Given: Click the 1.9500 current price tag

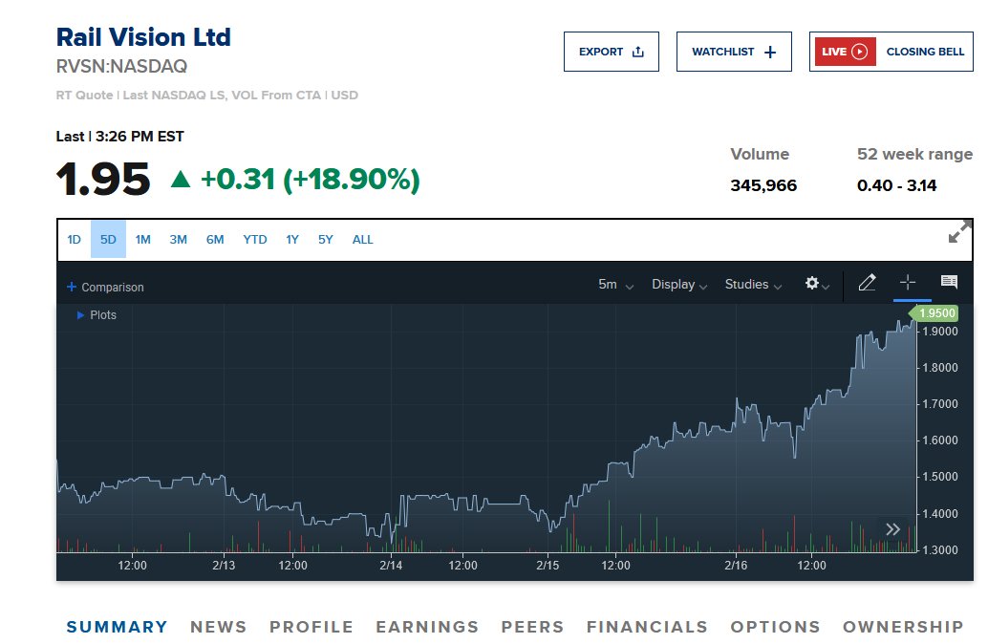Looking at the screenshot, I should pyautogui.click(x=934, y=313).
